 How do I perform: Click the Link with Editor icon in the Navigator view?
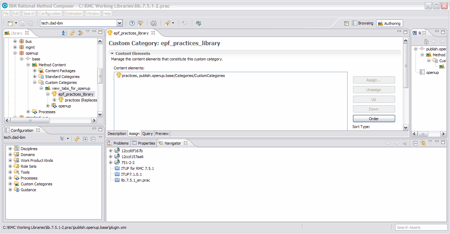coord(423,143)
